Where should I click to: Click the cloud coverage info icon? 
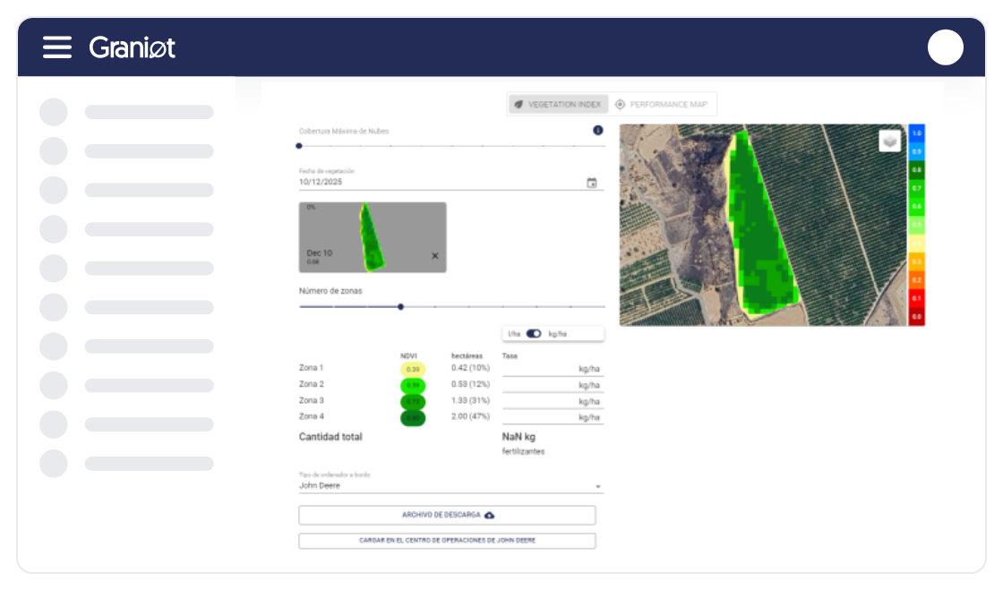pyautogui.click(x=598, y=131)
